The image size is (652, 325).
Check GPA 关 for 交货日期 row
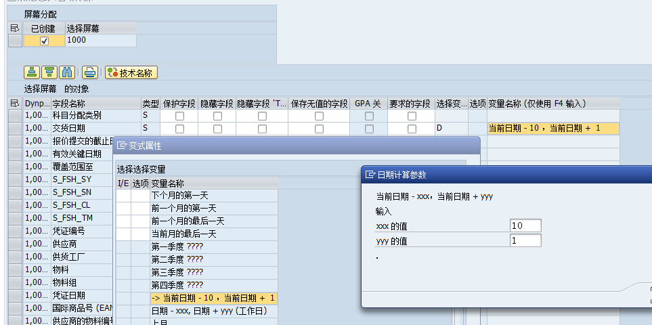pyautogui.click(x=369, y=129)
